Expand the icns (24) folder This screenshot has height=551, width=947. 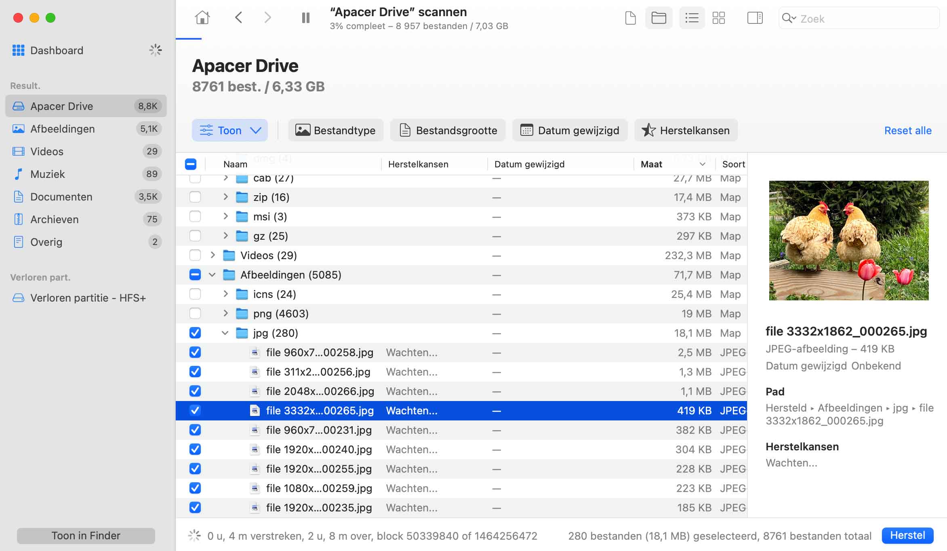click(225, 294)
